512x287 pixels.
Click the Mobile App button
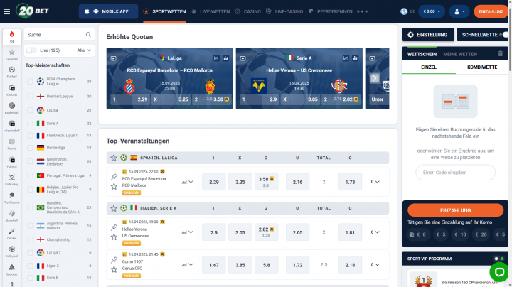tap(108, 11)
